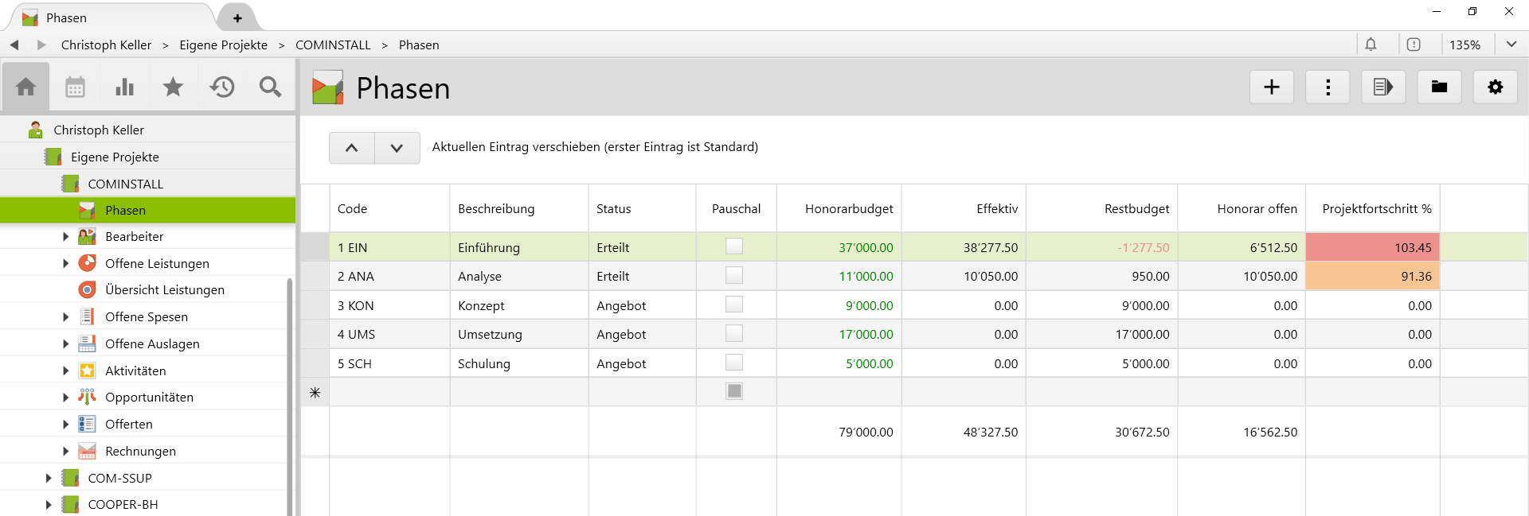Viewport: 1529px width, 516px height.
Task: Click the notifications bell icon
Action: (x=1371, y=45)
